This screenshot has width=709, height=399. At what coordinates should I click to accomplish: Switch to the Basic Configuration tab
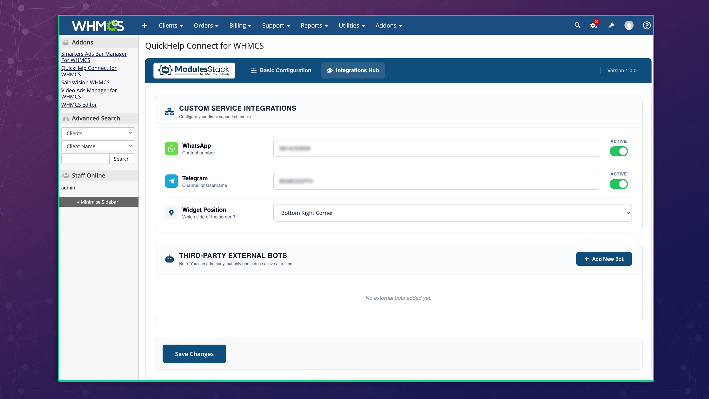(281, 70)
